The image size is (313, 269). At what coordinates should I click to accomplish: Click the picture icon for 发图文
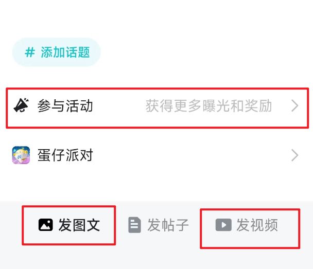click(46, 225)
